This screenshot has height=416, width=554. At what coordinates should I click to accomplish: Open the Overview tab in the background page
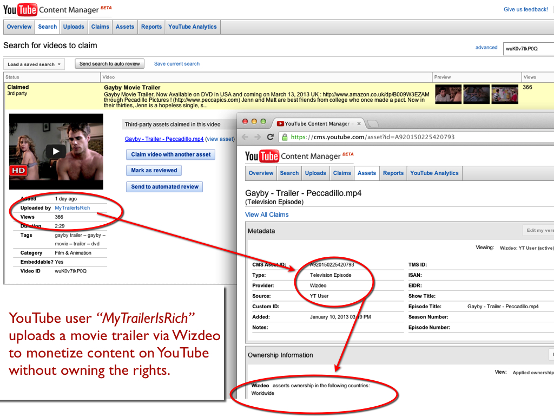click(19, 27)
